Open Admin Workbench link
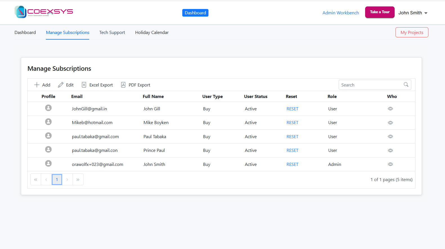Image resolution: width=445 pixels, height=249 pixels. click(x=341, y=13)
